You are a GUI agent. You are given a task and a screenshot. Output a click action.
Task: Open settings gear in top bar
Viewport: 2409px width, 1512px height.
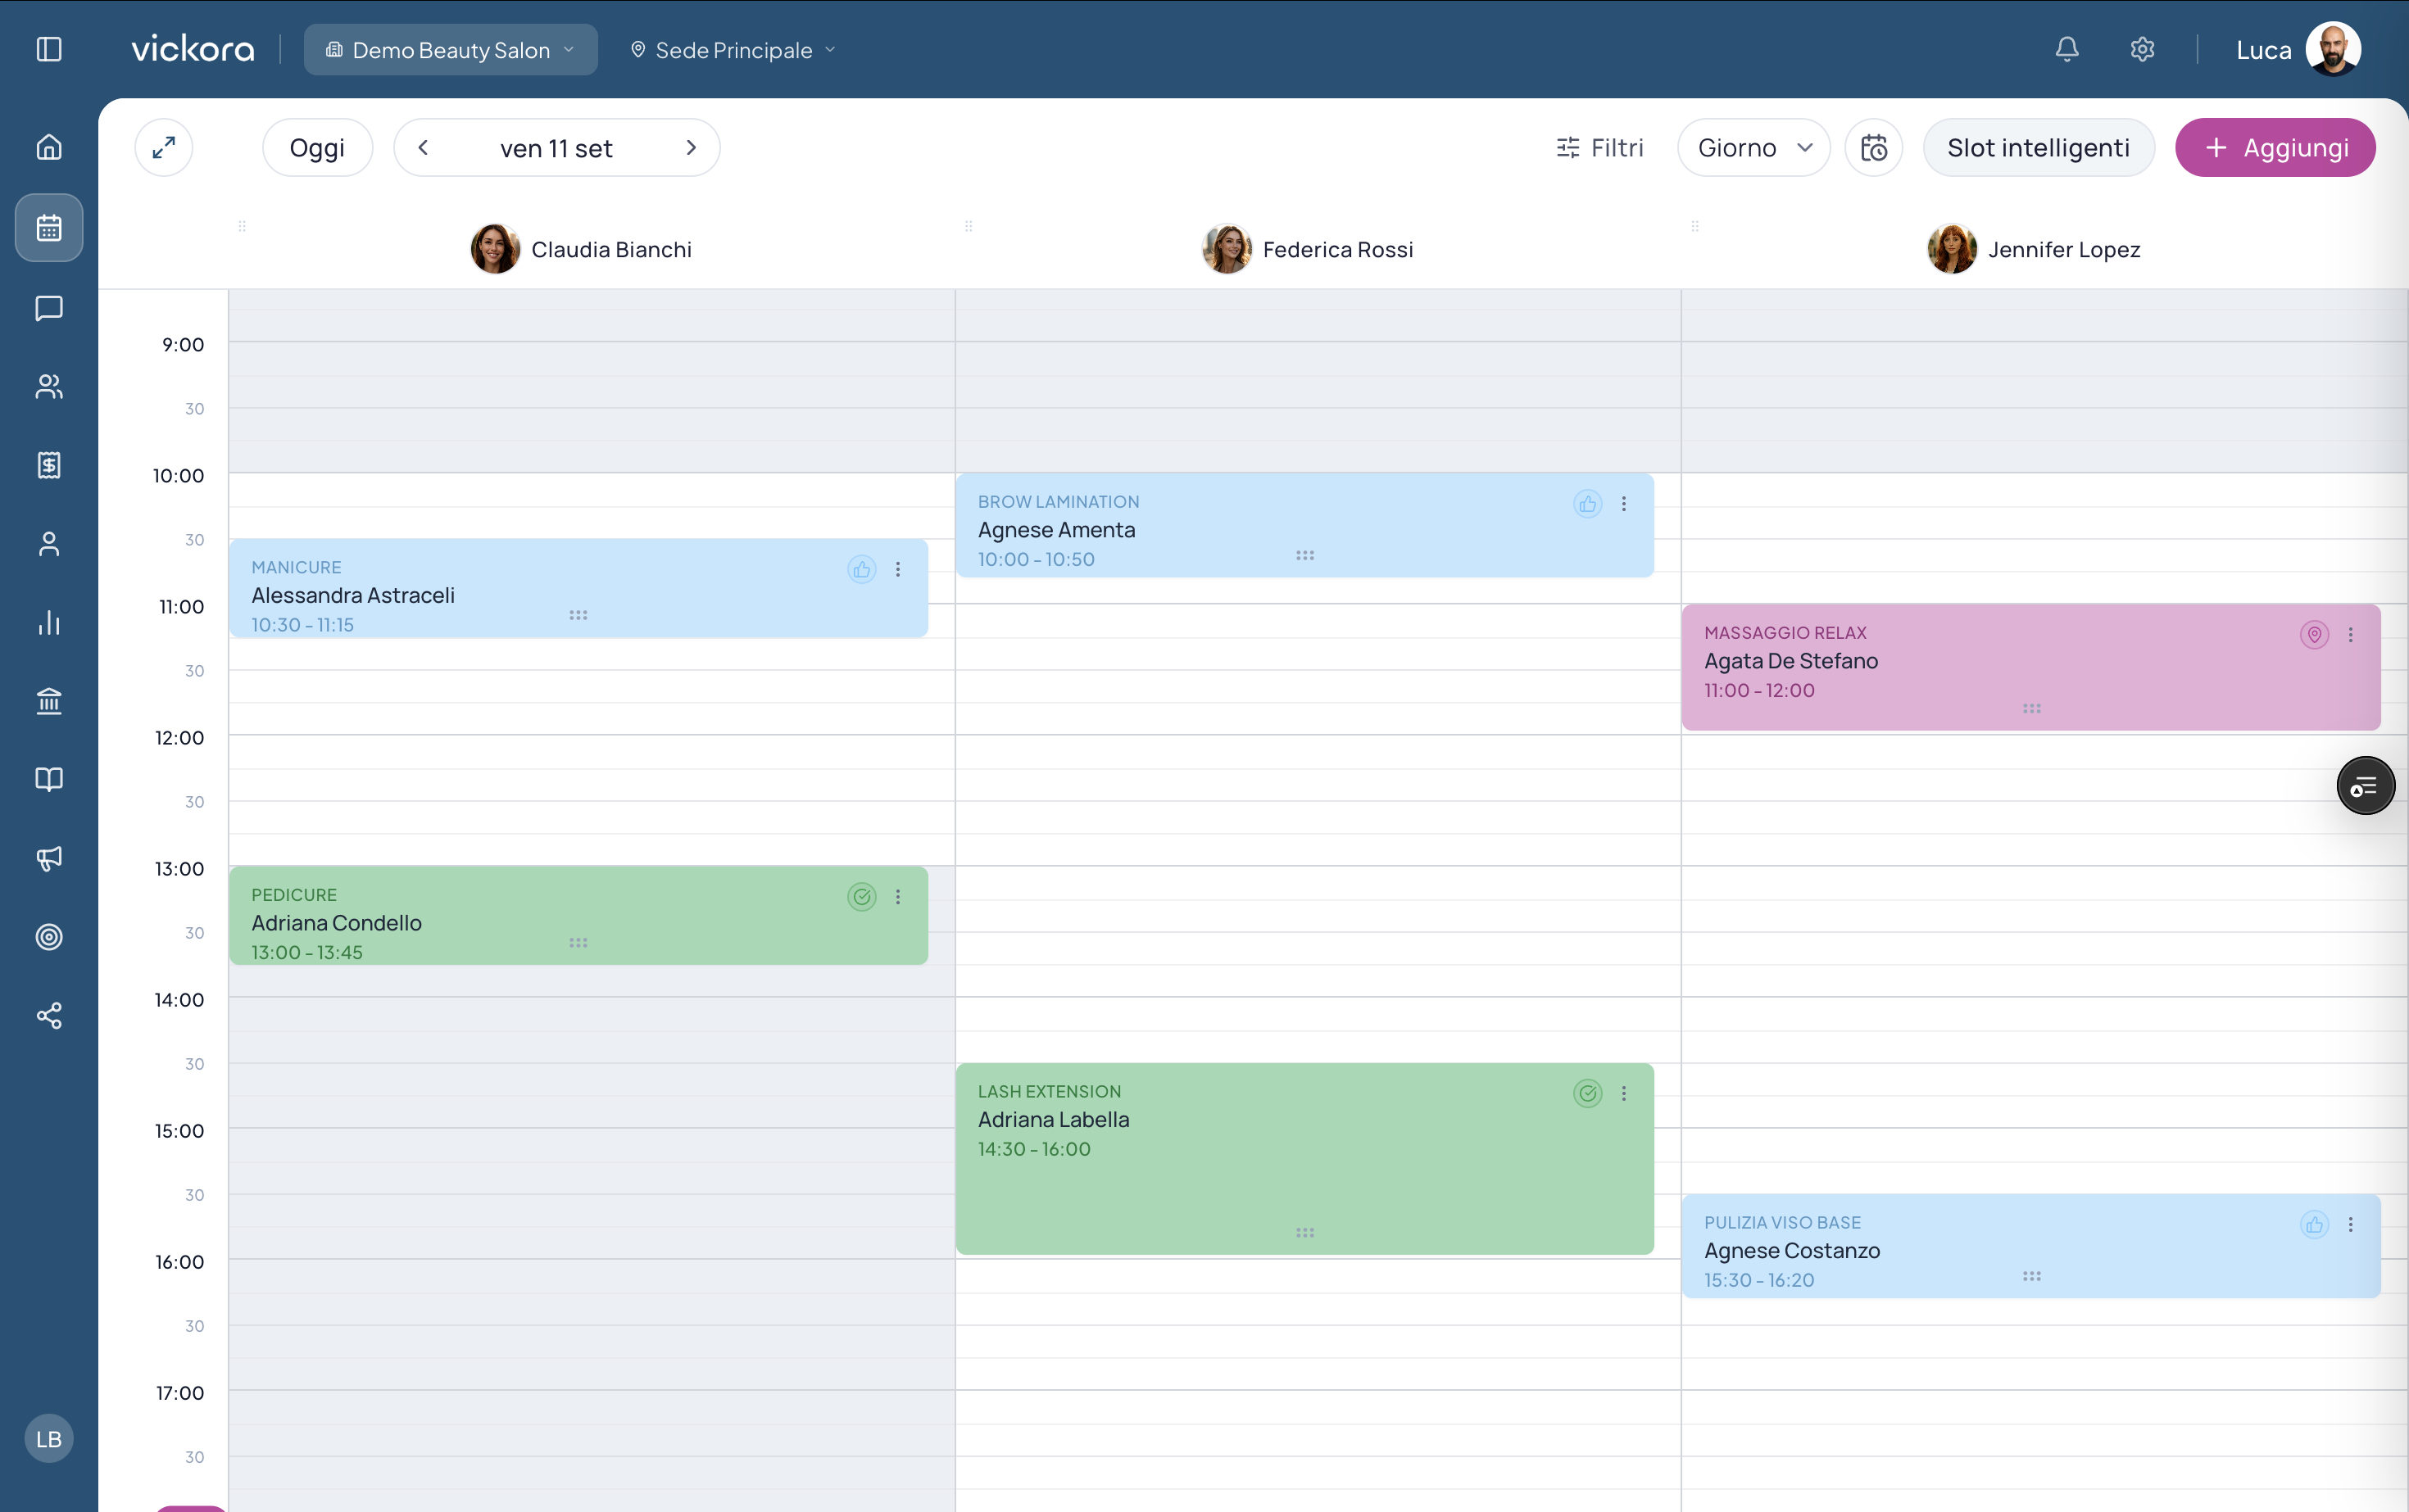click(x=2142, y=49)
